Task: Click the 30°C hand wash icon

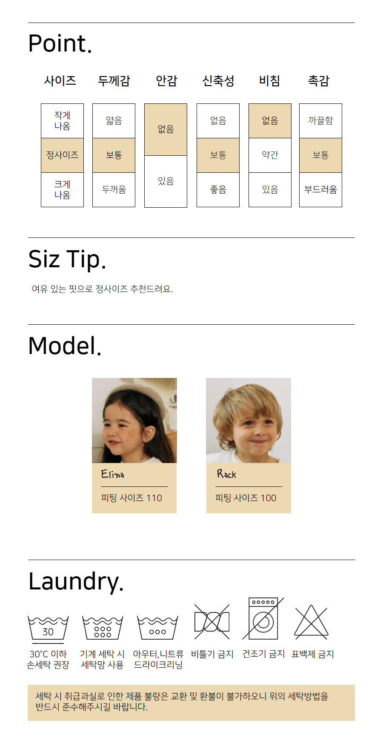Action: (x=48, y=627)
